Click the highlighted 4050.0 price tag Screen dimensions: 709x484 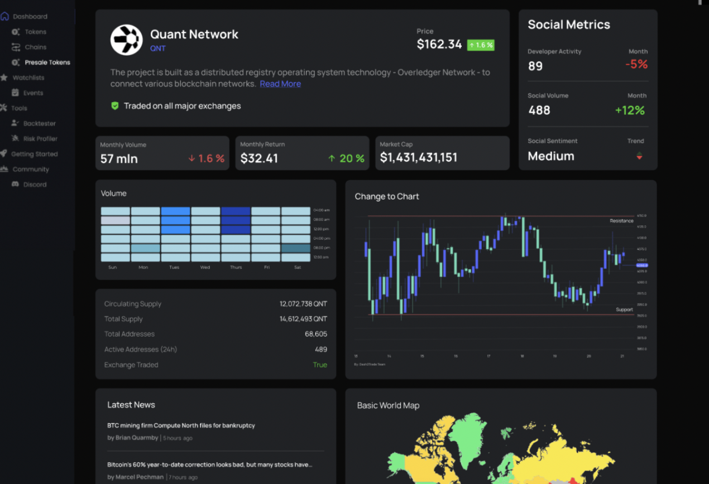click(x=642, y=265)
